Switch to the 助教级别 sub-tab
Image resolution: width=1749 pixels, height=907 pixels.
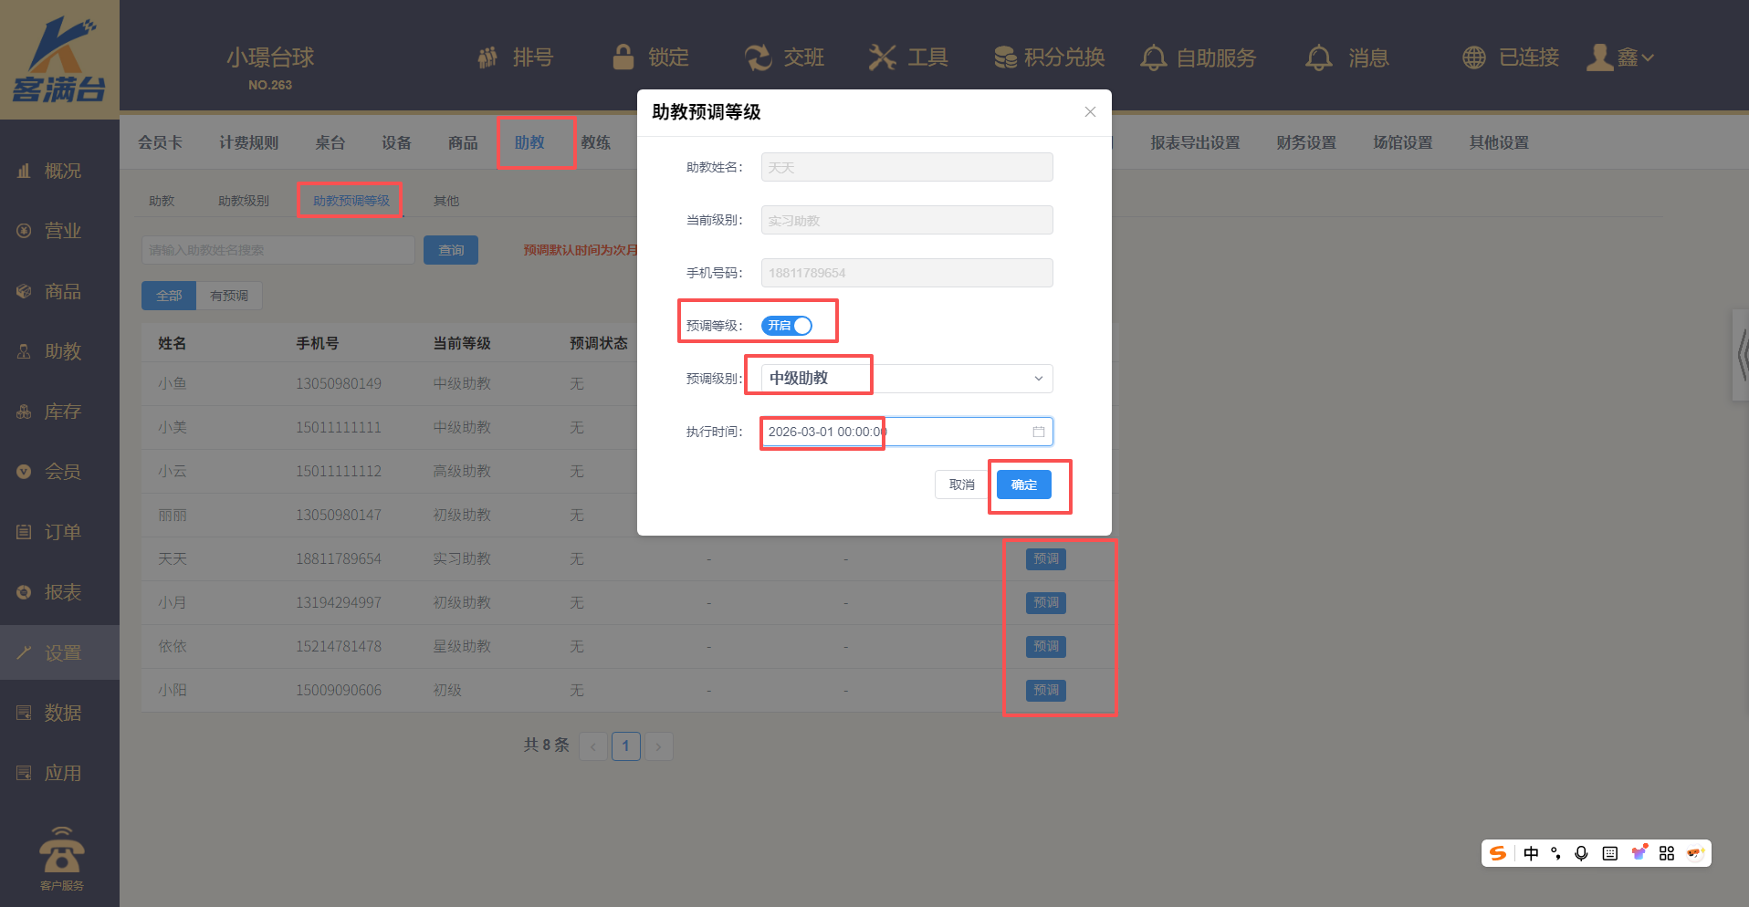[x=244, y=201]
